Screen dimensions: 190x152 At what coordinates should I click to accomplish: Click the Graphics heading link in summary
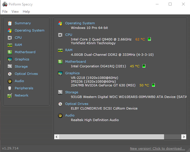72,73
